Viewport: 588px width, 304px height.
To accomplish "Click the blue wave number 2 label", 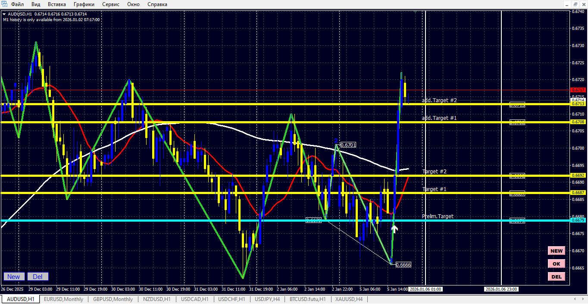I will [x=335, y=141].
